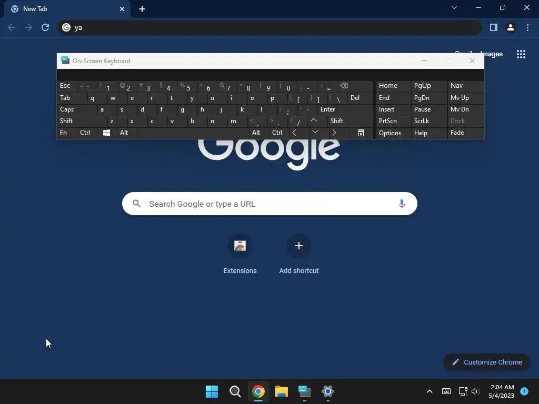The image size is (539, 404).
Task: Open the Extensions shortcut tile
Action: pos(240,254)
